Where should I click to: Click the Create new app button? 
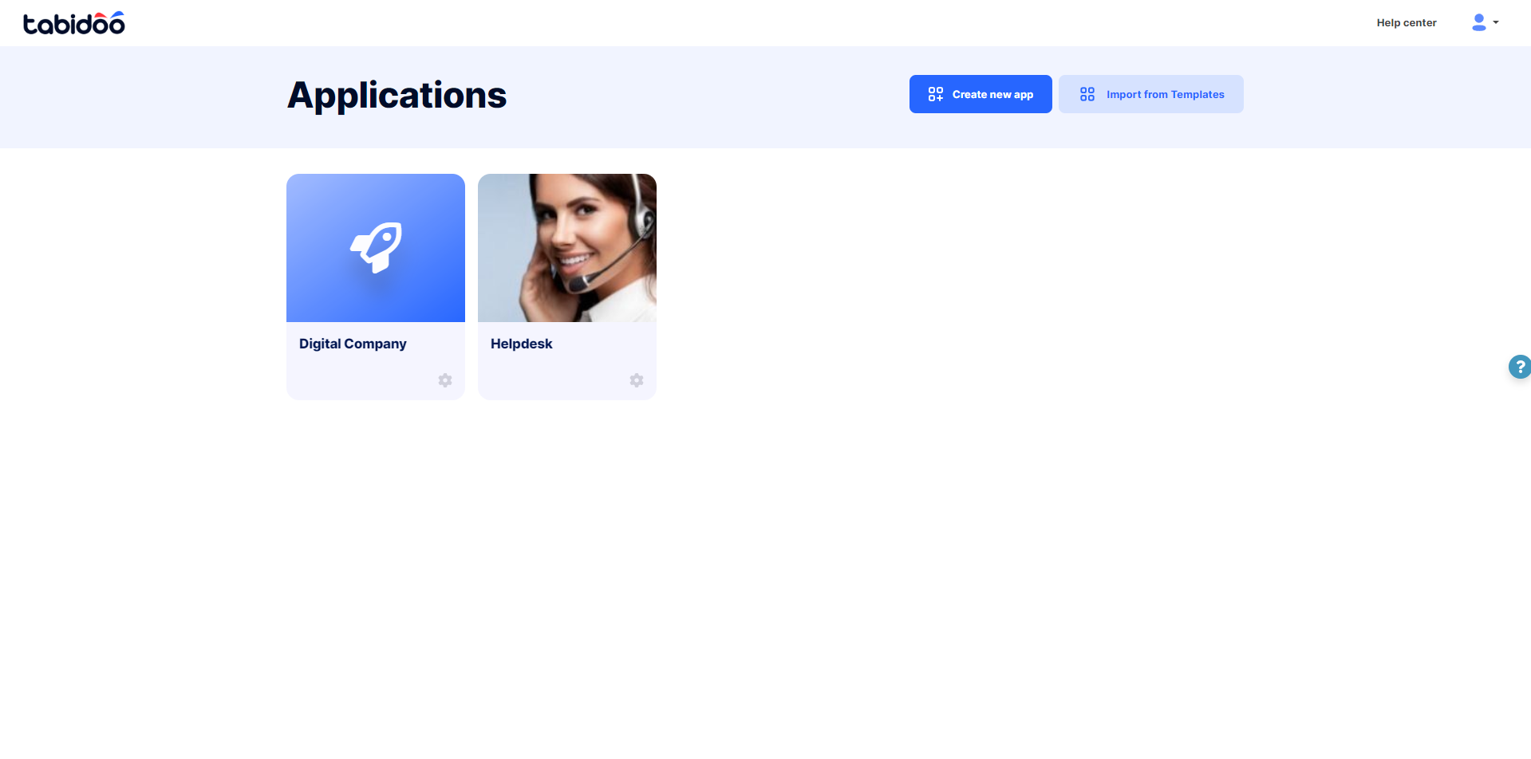tap(981, 94)
